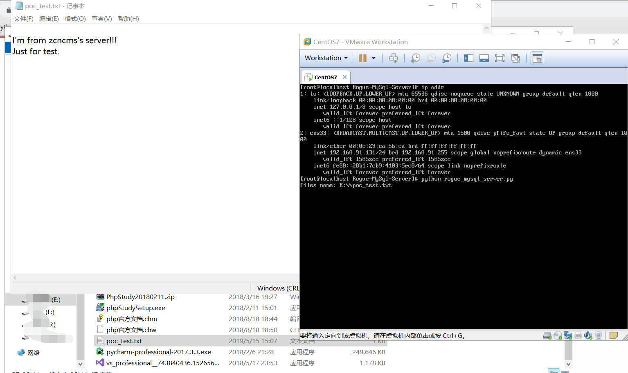
Task: Pause the virtual machine in VMware
Action: pyautogui.click(x=362, y=58)
